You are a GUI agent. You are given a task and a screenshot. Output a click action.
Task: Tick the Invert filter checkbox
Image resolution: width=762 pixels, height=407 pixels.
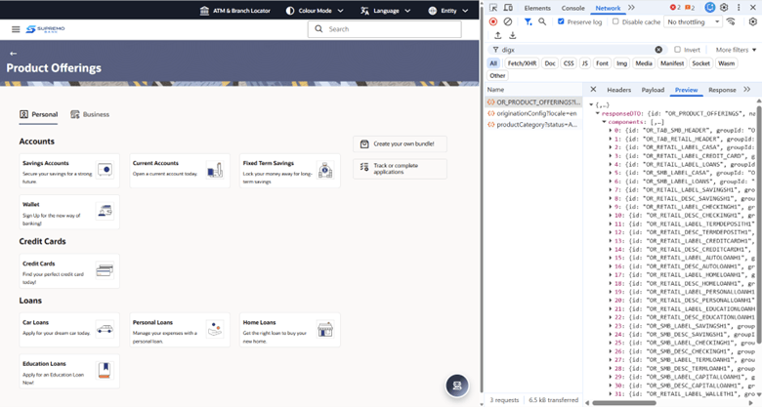[x=677, y=50]
